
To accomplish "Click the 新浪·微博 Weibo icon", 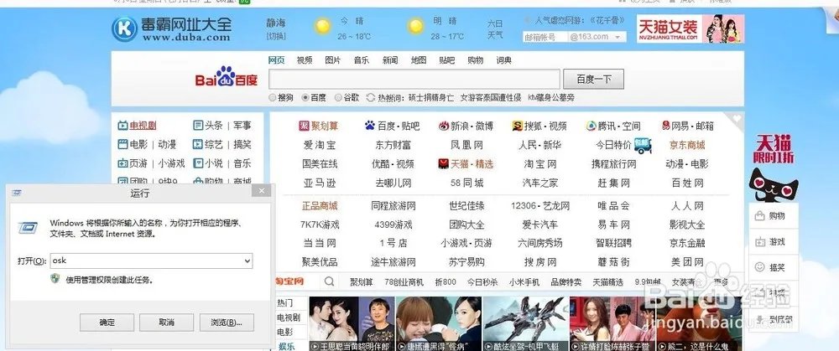I will [444, 126].
